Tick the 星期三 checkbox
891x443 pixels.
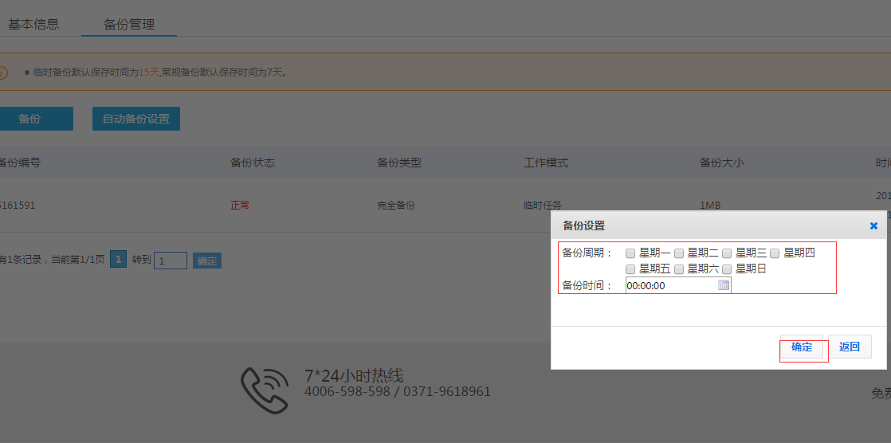point(727,253)
